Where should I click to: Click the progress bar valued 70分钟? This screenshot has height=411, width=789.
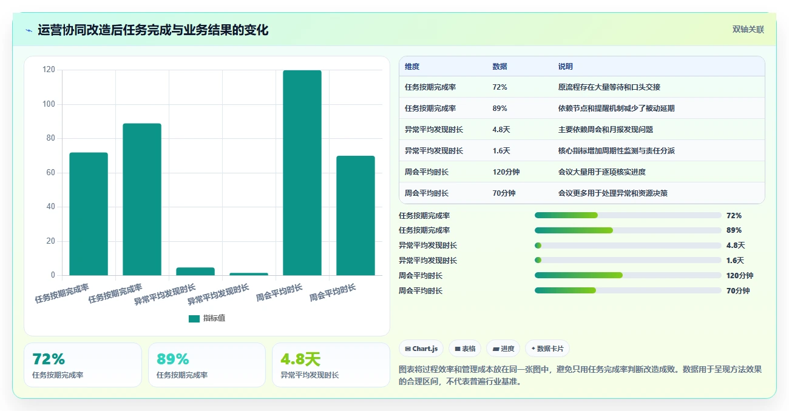pos(628,290)
